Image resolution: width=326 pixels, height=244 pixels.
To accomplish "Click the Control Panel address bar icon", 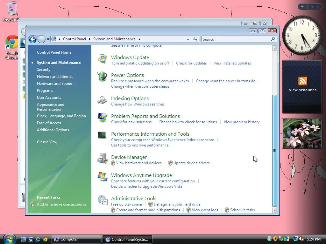I will point(54,39).
